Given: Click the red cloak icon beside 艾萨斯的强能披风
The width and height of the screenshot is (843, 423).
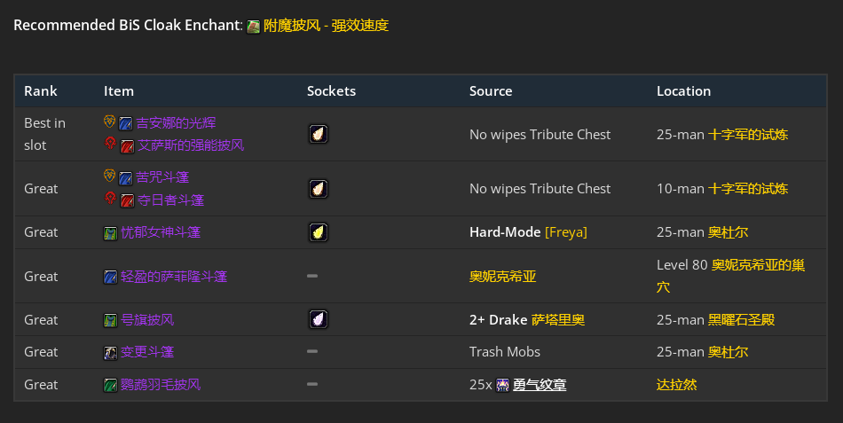Looking at the screenshot, I should coord(128,145).
